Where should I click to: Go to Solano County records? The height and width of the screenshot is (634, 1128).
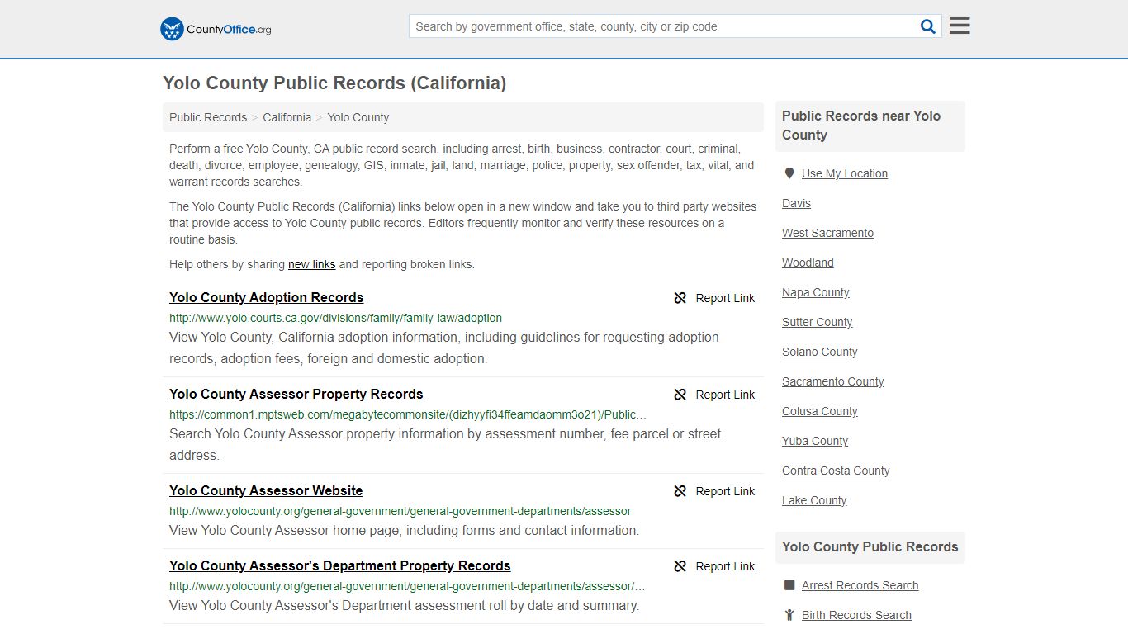(819, 352)
